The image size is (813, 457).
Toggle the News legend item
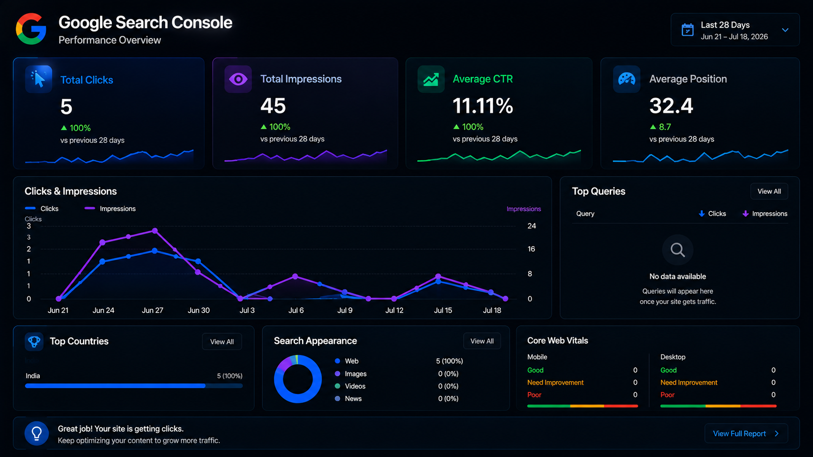(348, 399)
